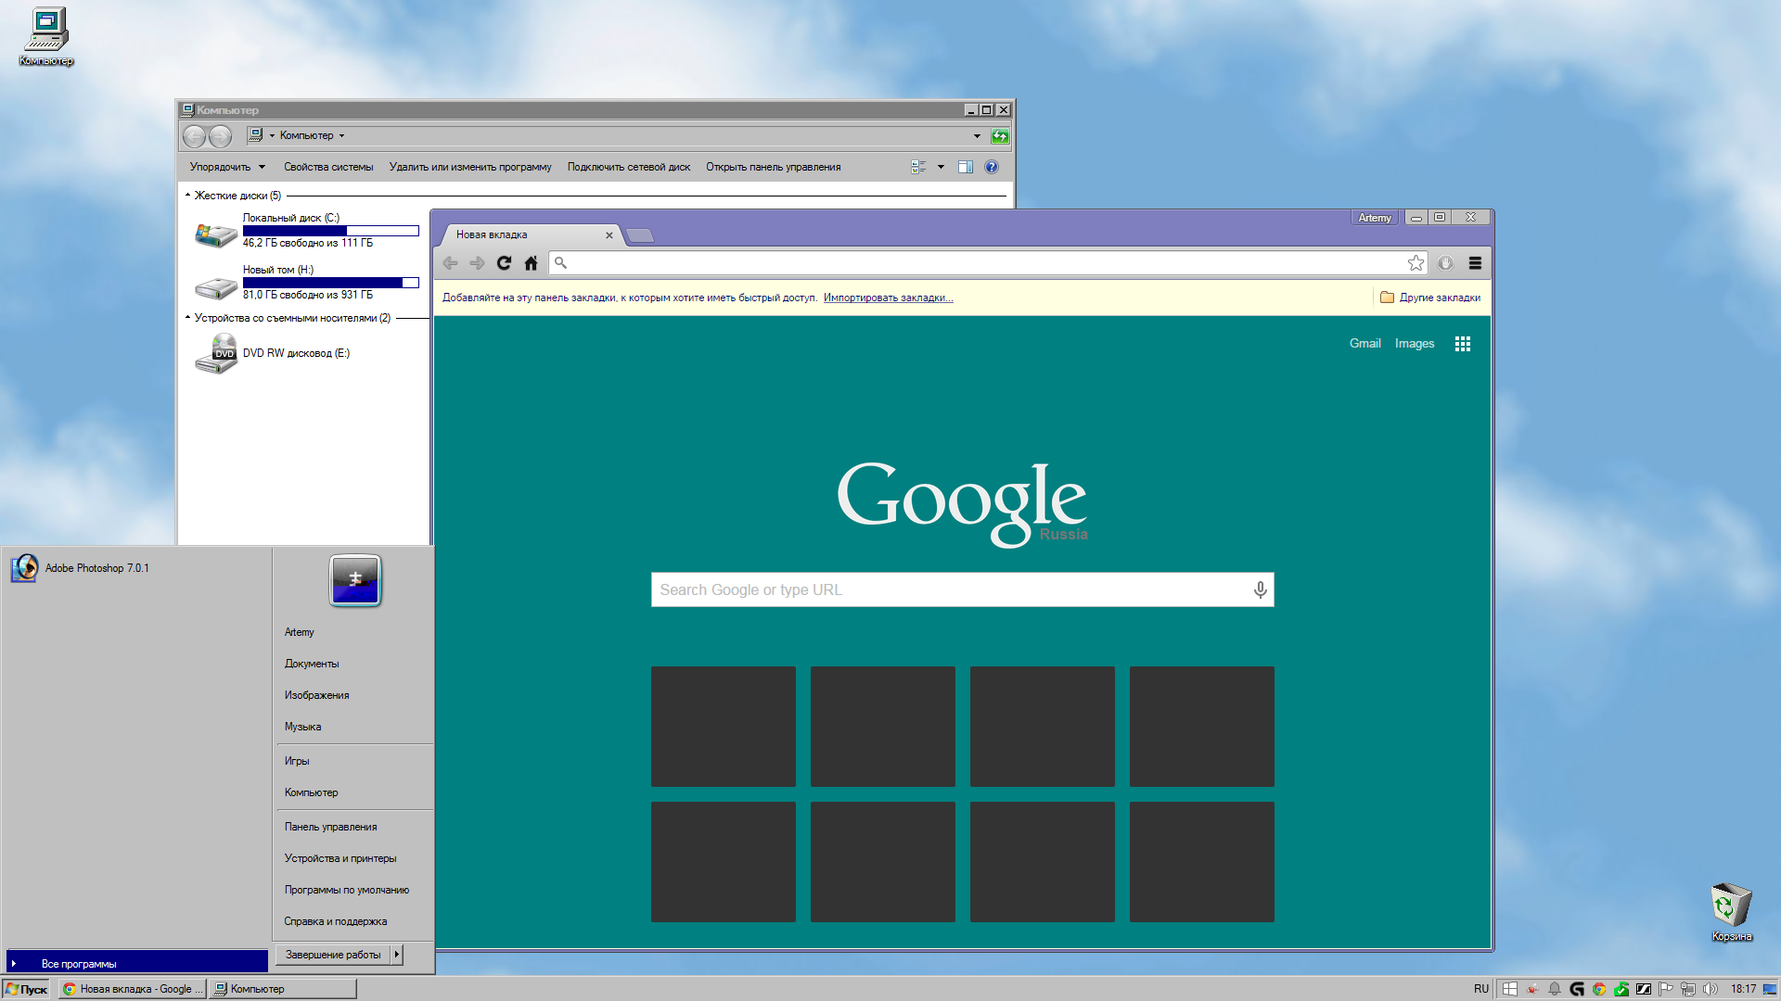Screen dimensions: 1781x1001
Task: Click the Adobe Photoshop 7.0.1 icon
Action: tap(24, 568)
